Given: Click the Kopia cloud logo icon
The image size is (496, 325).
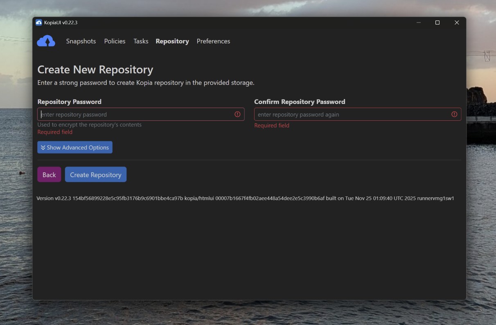Looking at the screenshot, I should pyautogui.click(x=46, y=41).
